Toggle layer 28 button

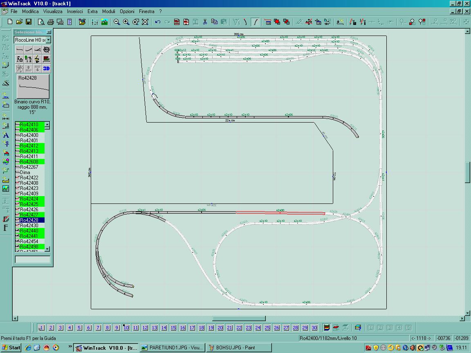[296, 328]
